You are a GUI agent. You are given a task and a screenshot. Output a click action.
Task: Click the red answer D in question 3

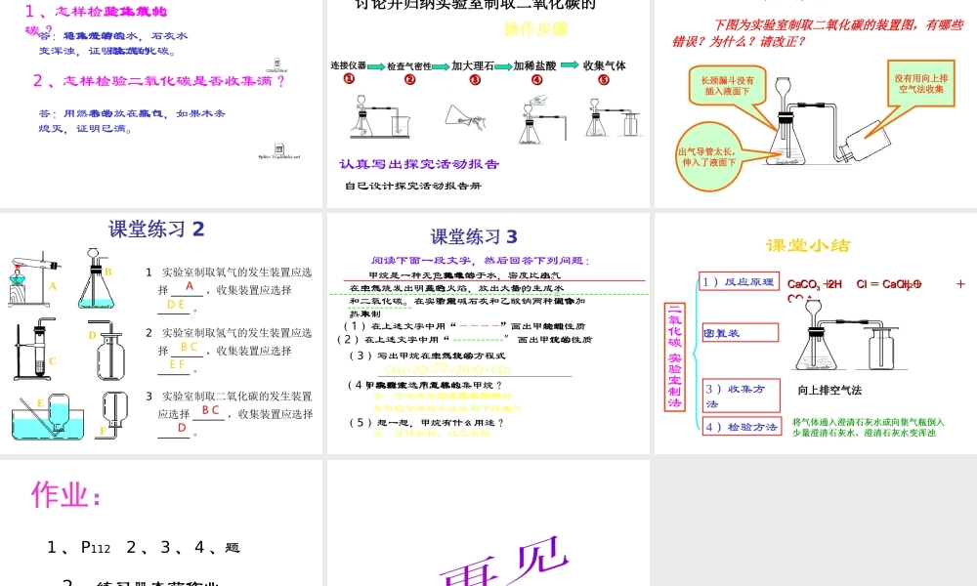(x=182, y=428)
